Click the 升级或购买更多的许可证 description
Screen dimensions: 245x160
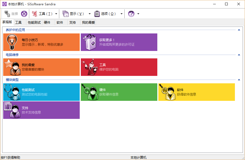click(x=117, y=45)
